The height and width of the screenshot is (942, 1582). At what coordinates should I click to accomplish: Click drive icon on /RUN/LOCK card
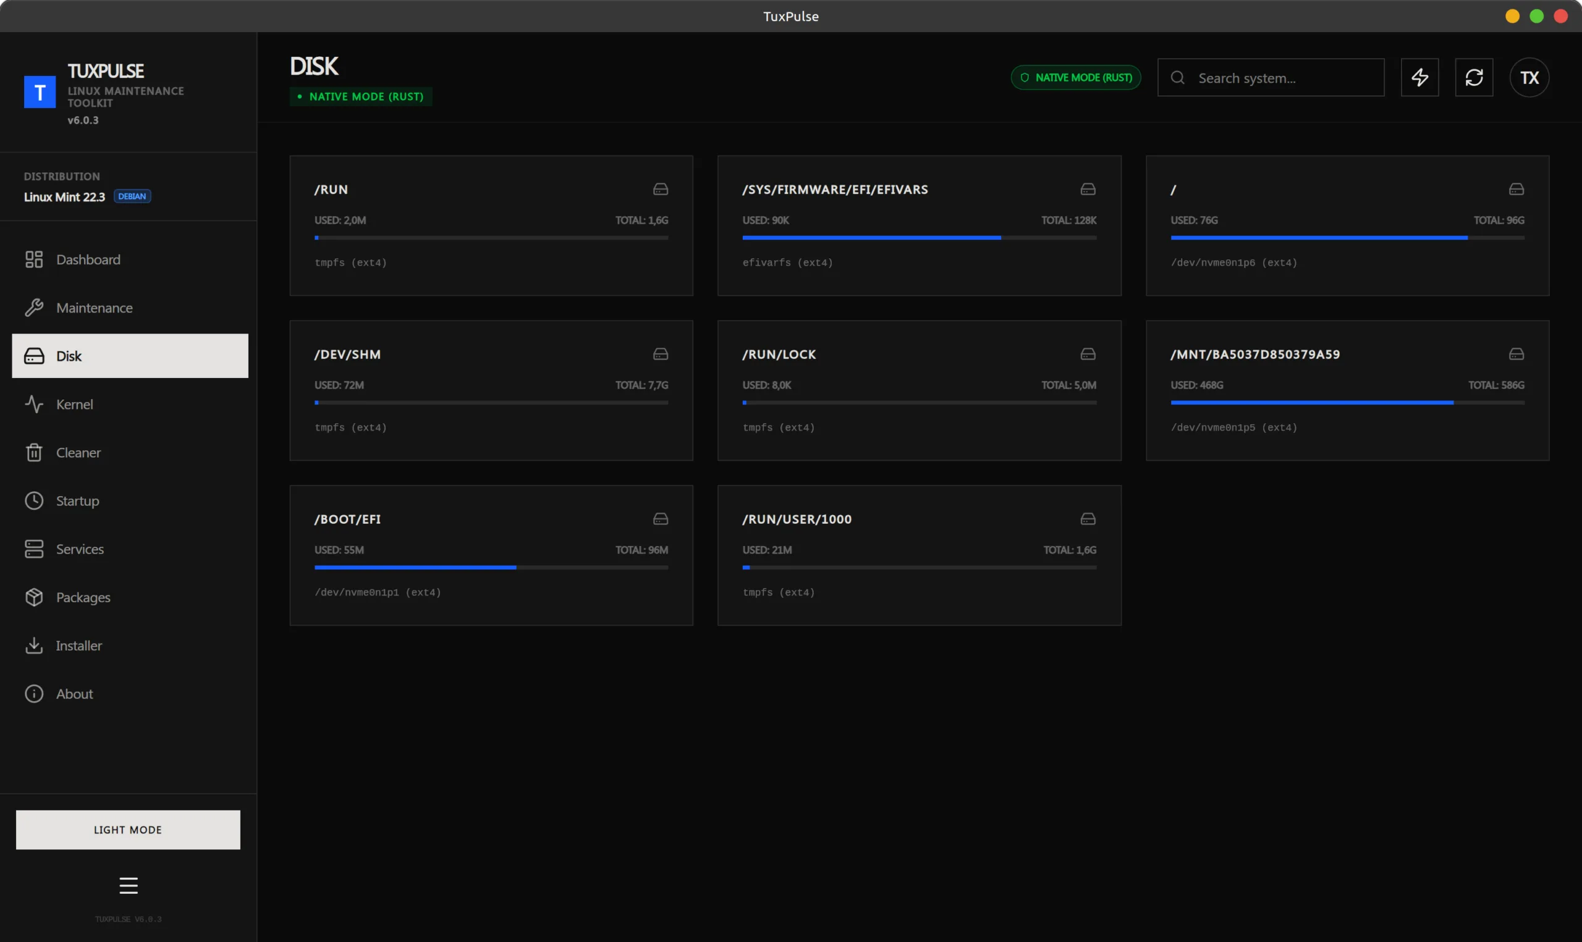coord(1088,353)
